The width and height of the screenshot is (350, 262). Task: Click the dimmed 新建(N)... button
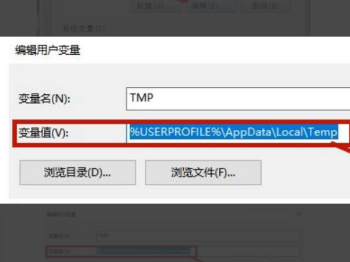(x=156, y=6)
